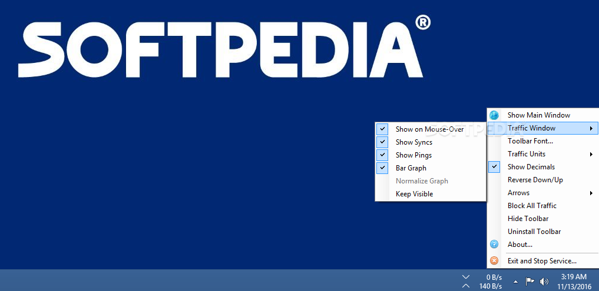Select Hide Toolbar

[543, 219]
